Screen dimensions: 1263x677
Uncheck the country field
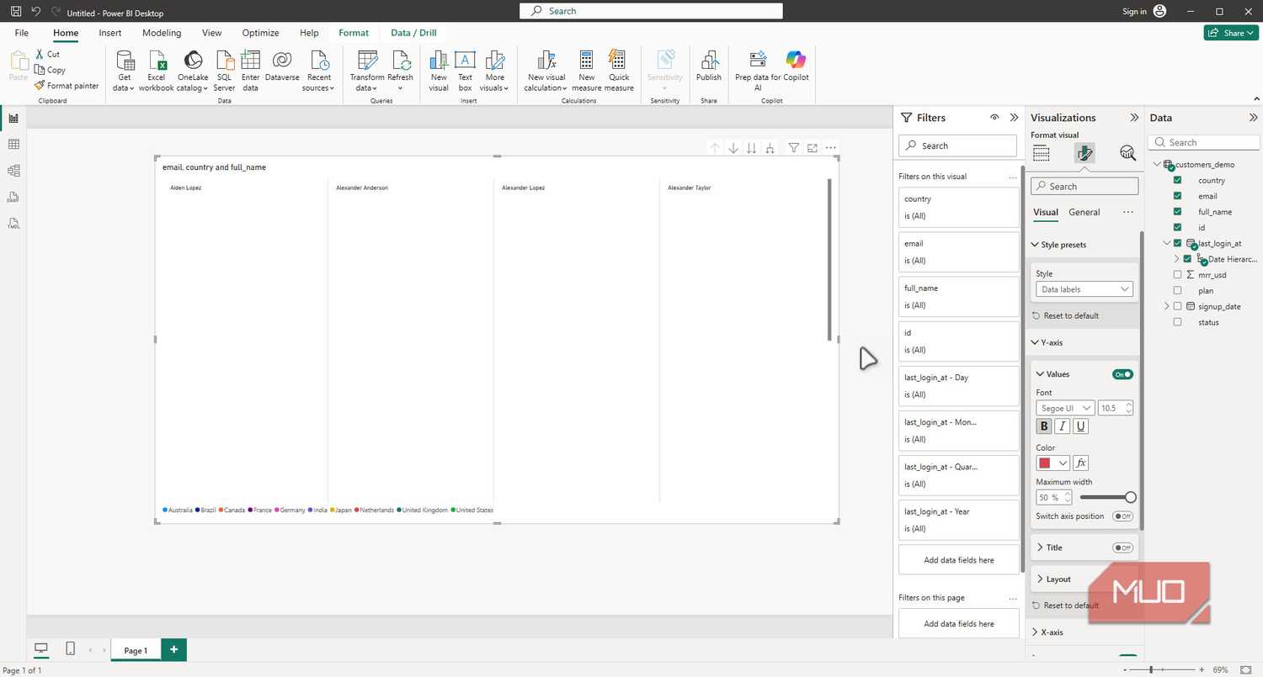[x=1177, y=180]
